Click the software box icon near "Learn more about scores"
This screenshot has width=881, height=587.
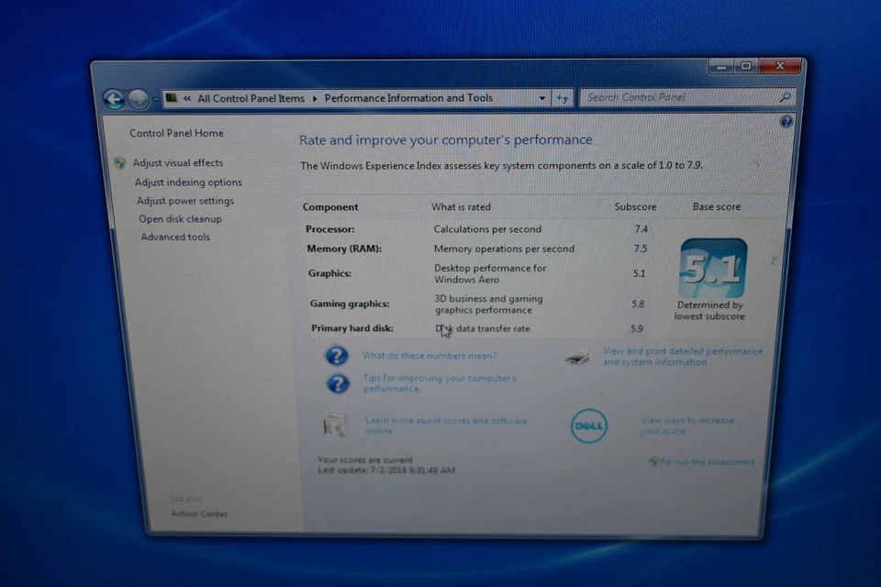336,426
